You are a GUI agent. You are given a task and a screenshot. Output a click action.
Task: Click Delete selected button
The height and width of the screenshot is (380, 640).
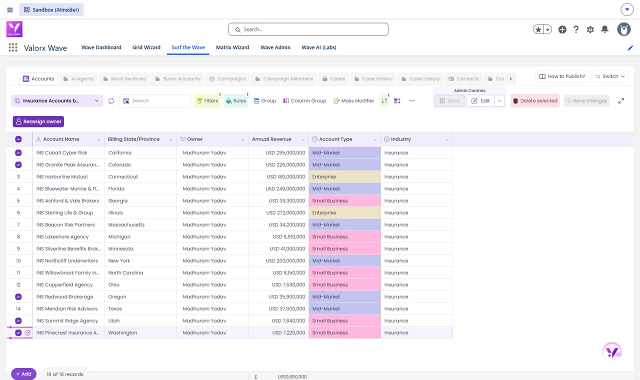tap(535, 100)
